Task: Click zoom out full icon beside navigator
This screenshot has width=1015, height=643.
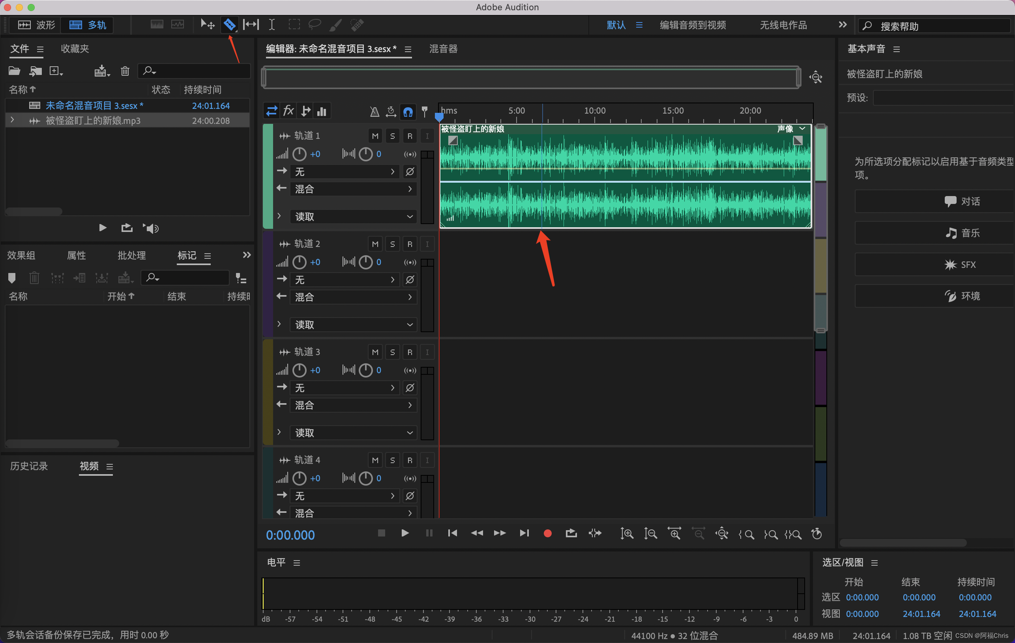Action: (816, 77)
